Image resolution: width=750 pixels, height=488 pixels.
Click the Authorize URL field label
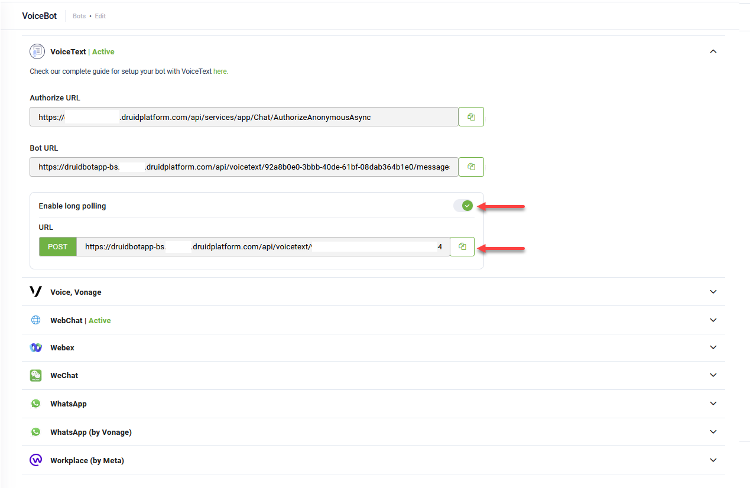[55, 98]
